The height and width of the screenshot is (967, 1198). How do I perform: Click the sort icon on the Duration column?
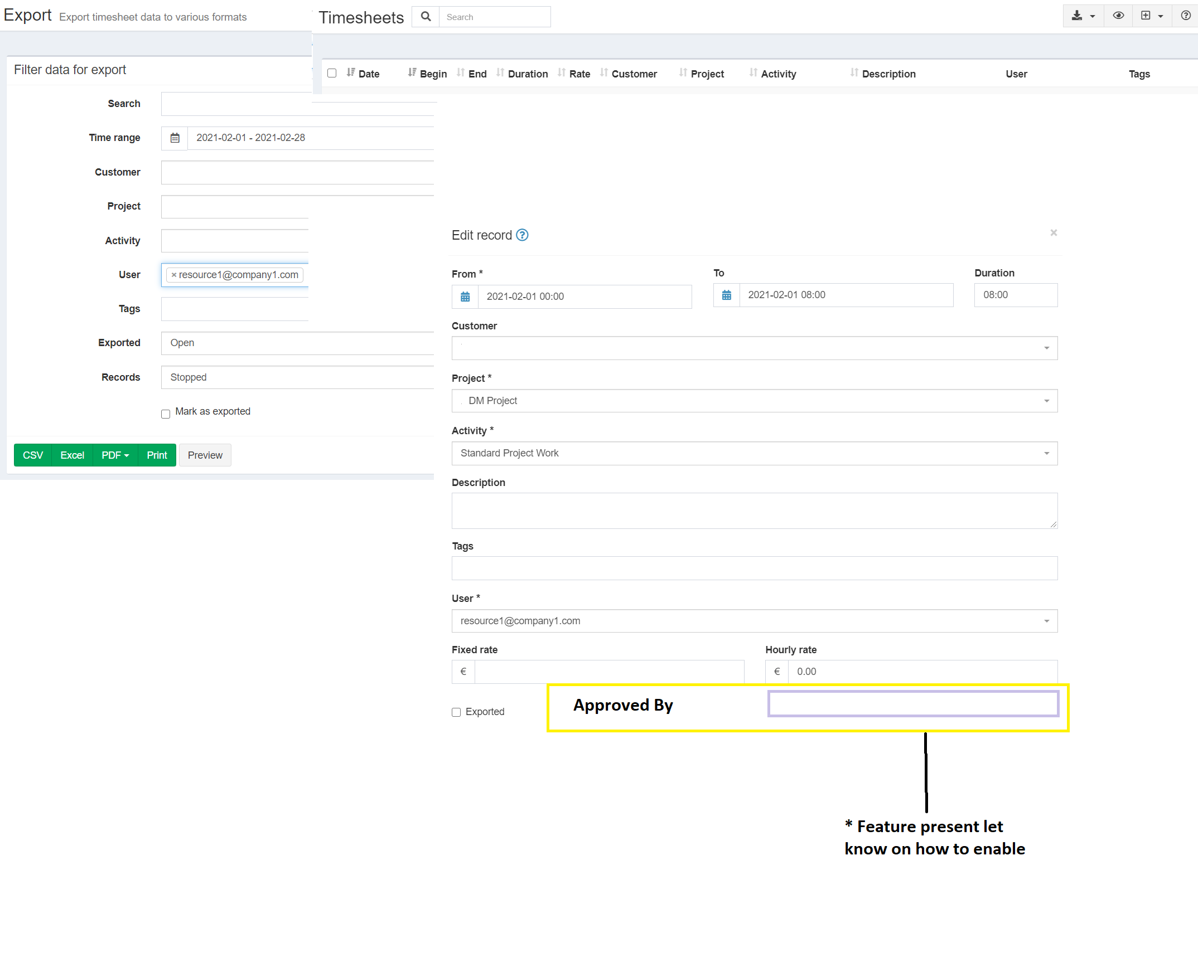tap(500, 72)
